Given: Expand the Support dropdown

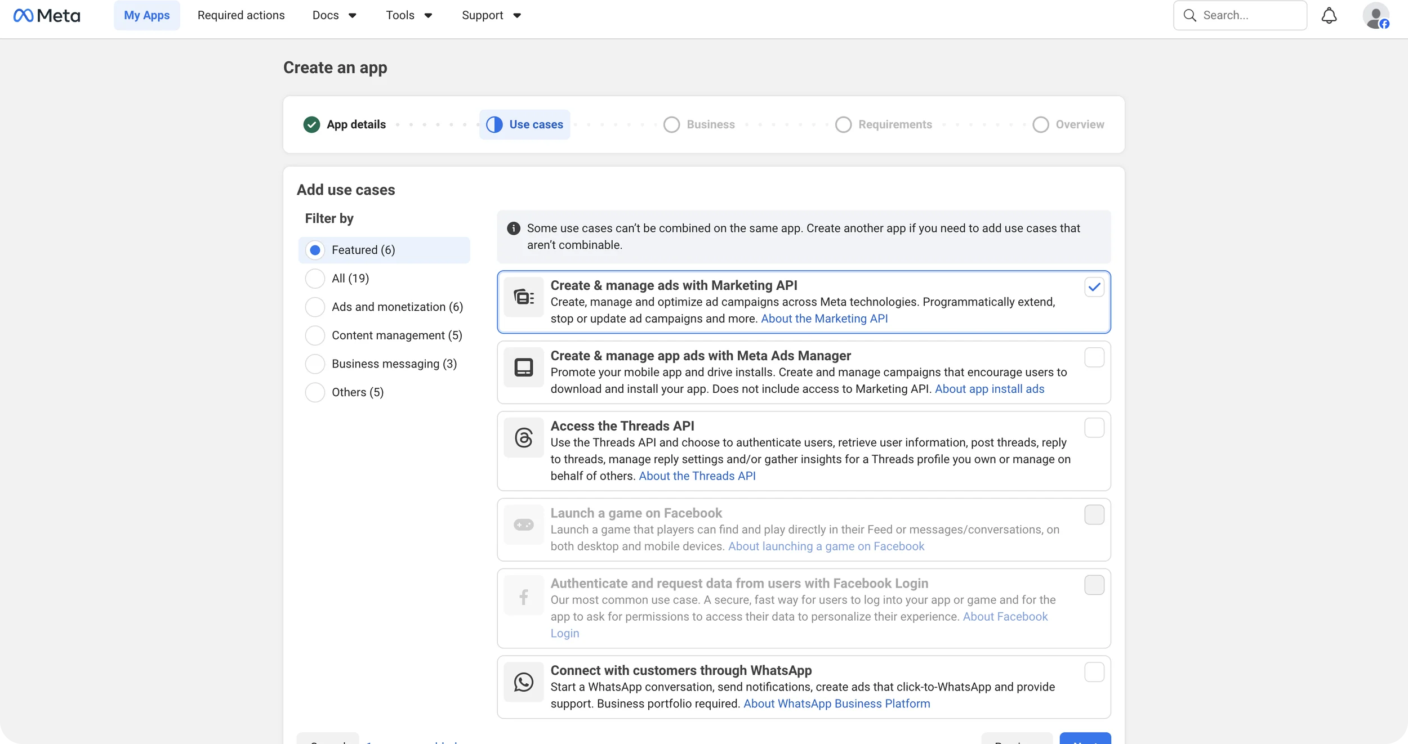Looking at the screenshot, I should [x=491, y=15].
